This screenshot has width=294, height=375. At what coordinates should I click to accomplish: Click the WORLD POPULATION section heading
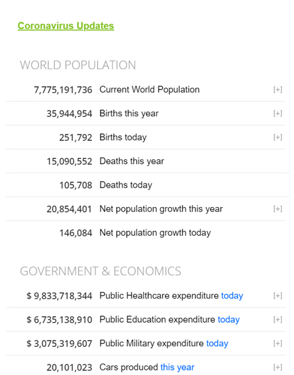(x=78, y=65)
